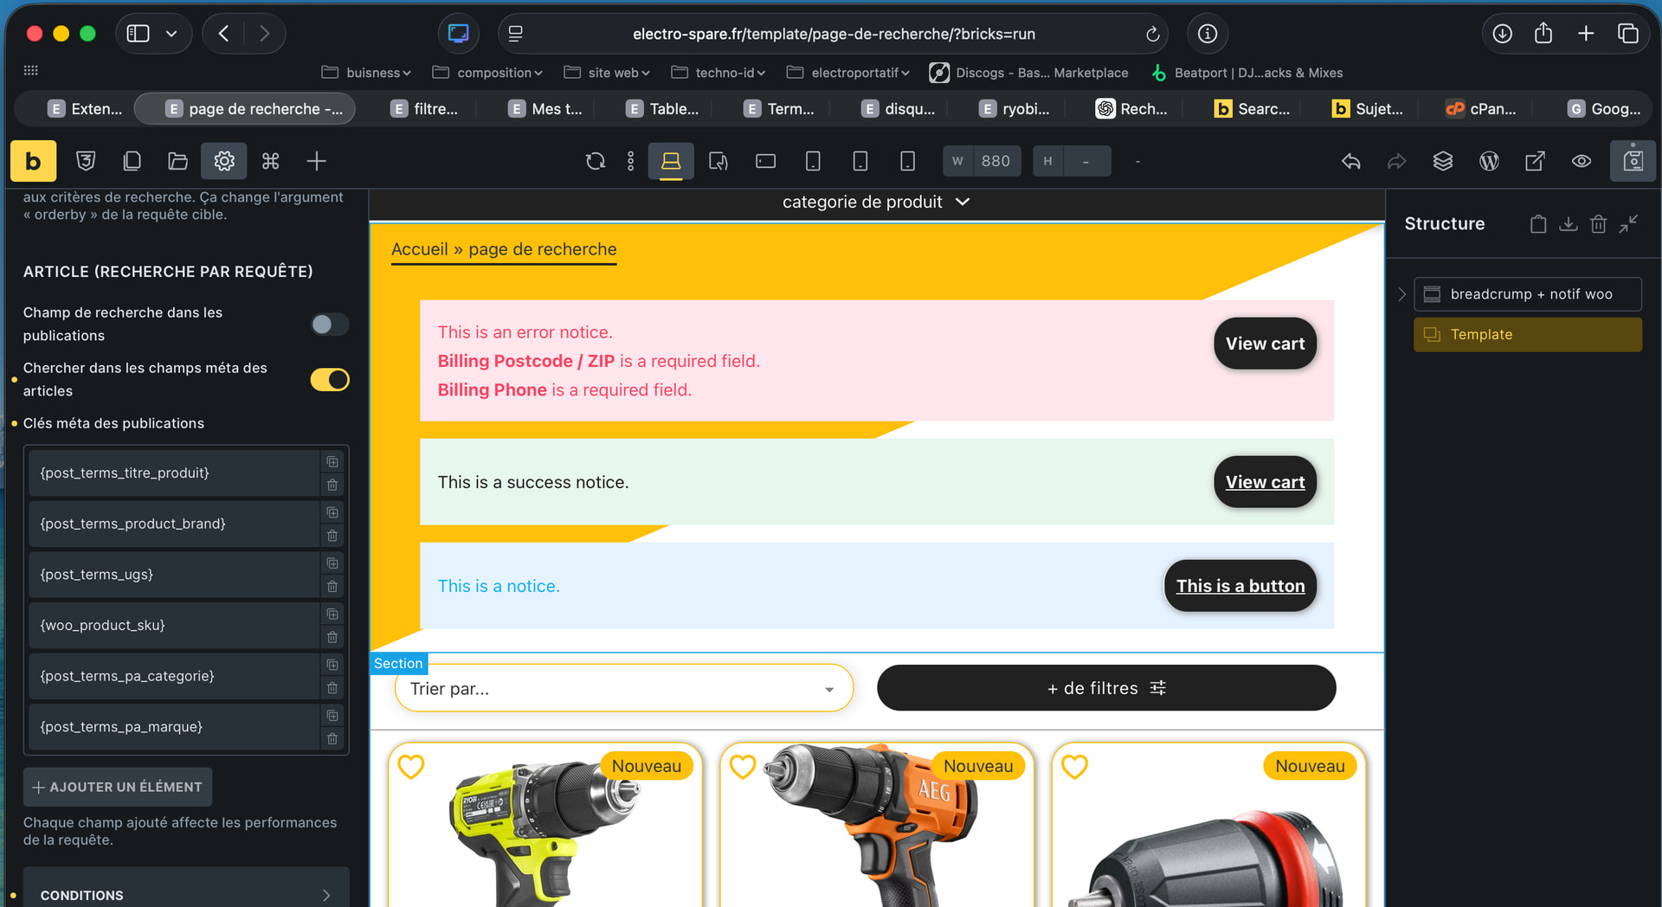The image size is (1662, 907).
Task: Open the WordPress dashboard icon
Action: 1489,161
